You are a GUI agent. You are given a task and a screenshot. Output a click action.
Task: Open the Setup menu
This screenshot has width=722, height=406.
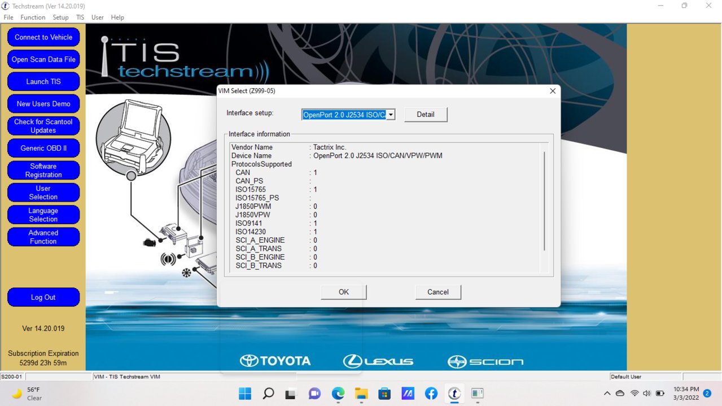point(60,18)
